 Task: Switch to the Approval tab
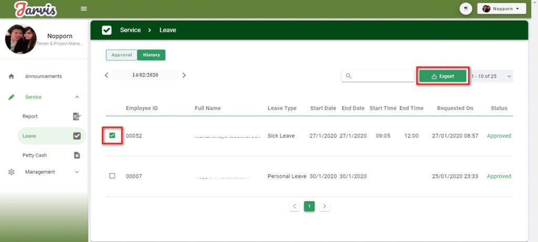pyautogui.click(x=121, y=55)
